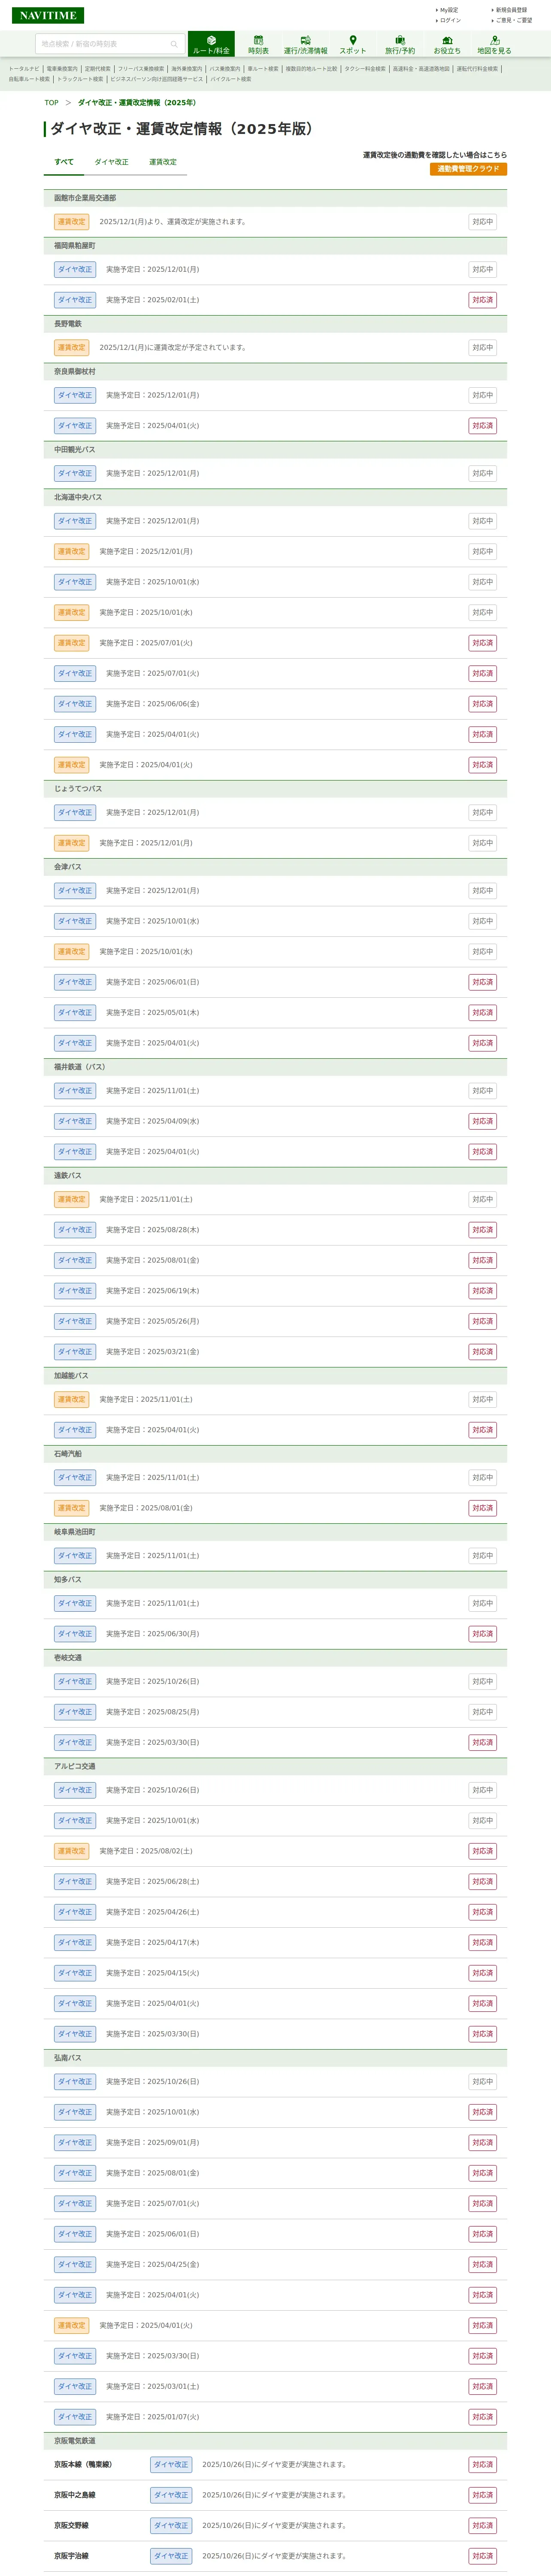Click the 通勤費管理クラウド orange button

coord(468,169)
